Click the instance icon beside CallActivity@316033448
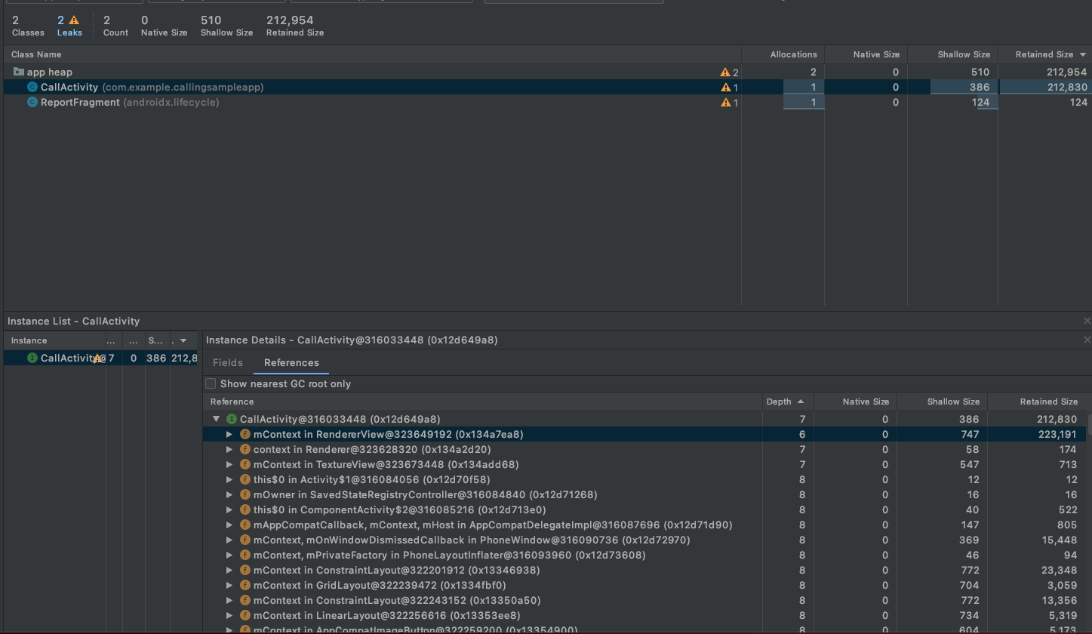 click(x=230, y=419)
